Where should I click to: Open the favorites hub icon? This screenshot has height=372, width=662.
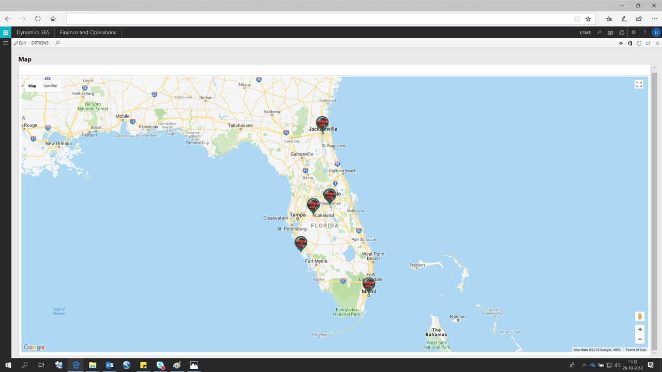[609, 19]
